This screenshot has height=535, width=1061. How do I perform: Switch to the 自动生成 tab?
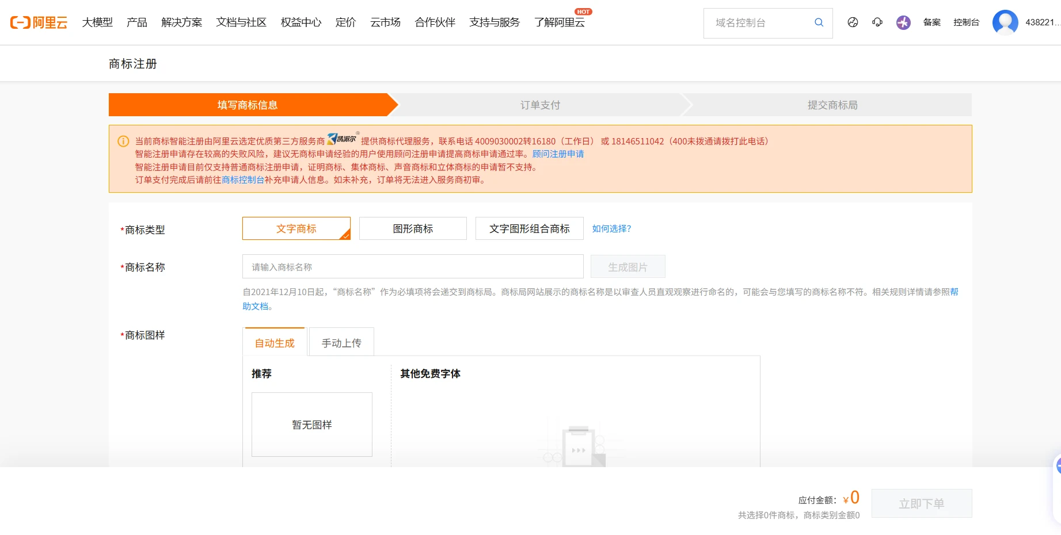[x=275, y=343]
